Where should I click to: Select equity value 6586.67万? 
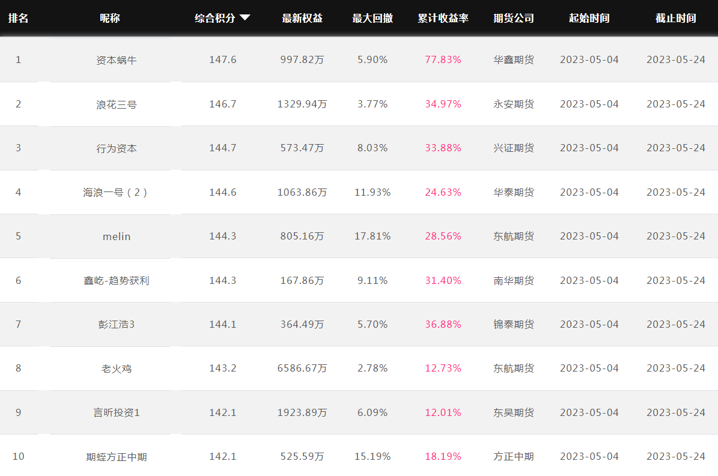point(302,368)
